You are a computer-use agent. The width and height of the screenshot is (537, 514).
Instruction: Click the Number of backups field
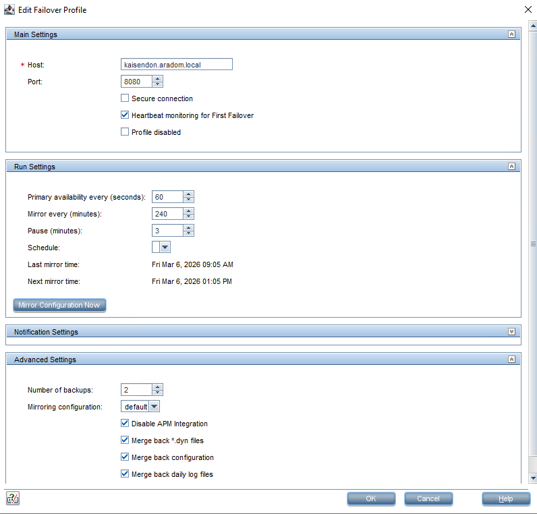(x=136, y=390)
